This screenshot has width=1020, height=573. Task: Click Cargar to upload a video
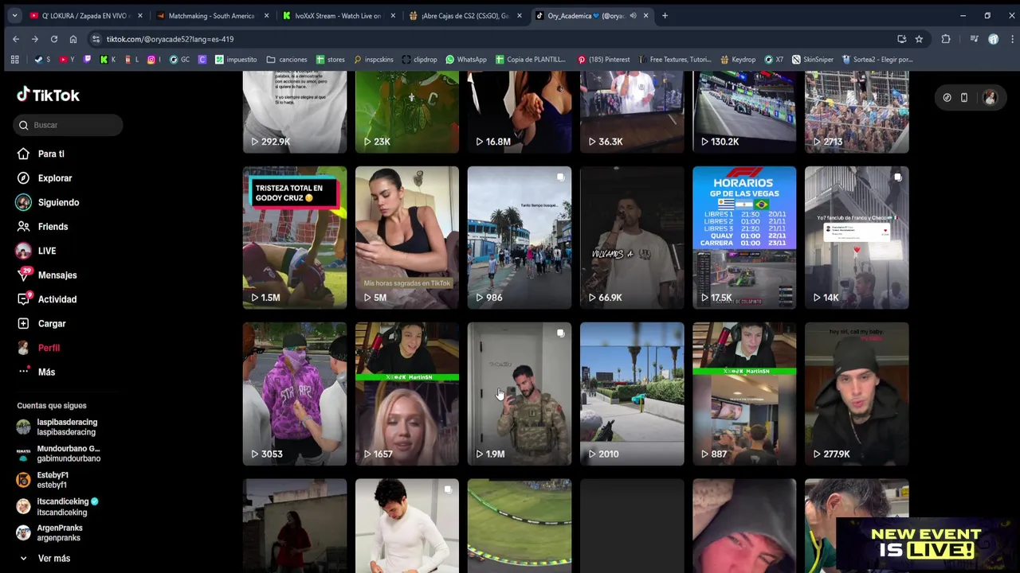point(52,324)
